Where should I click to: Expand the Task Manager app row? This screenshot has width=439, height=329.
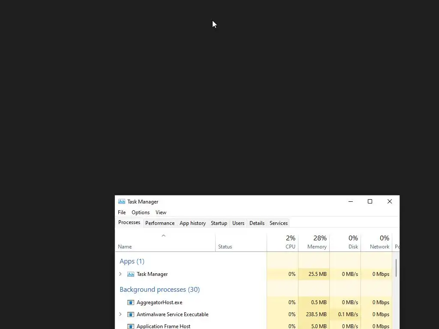tap(120, 274)
